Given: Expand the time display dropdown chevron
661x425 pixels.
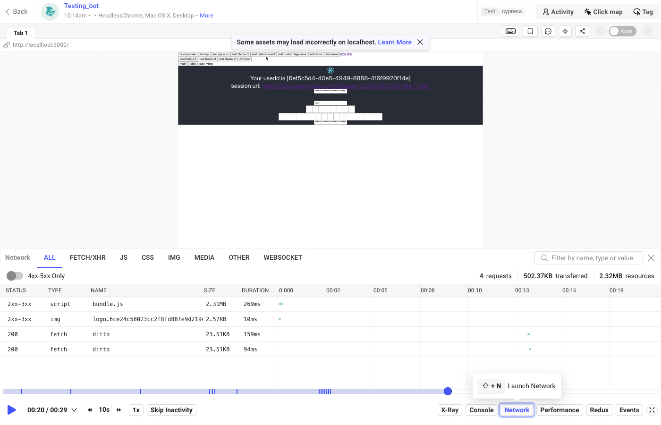Looking at the screenshot, I should 74,410.
